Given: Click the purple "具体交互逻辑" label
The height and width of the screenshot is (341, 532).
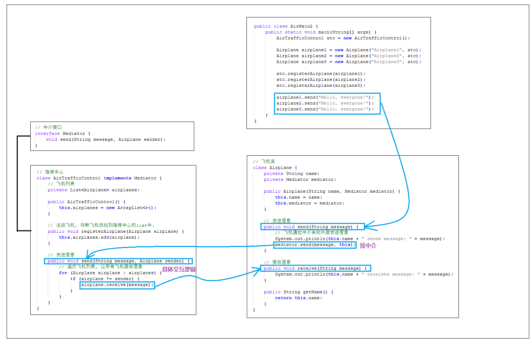Looking at the screenshot, I should click(x=179, y=269).
